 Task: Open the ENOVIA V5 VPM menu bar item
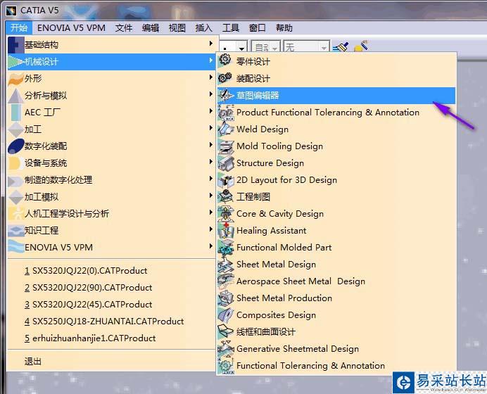coord(71,28)
